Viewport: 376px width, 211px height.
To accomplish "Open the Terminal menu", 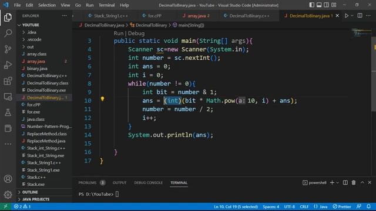I will point(107,5).
